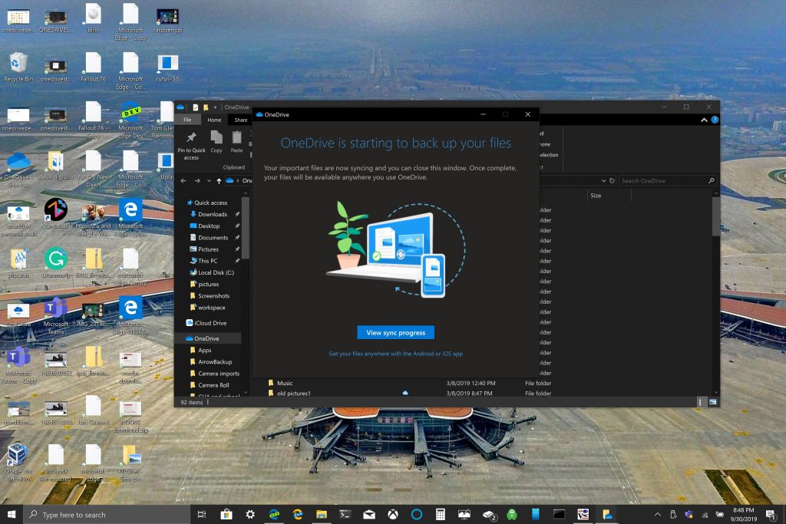This screenshot has height=524, width=786.
Task: Open Customize Quick Access Toolbar dropdown
Action: [215, 107]
